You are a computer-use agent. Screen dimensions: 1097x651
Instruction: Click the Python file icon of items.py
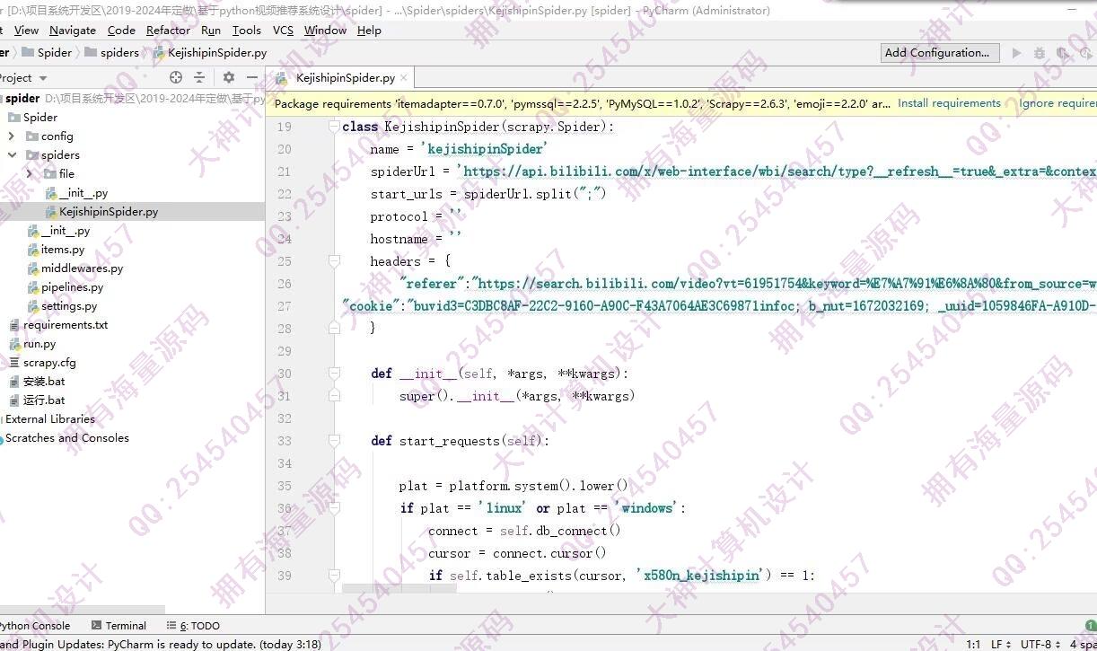(33, 250)
